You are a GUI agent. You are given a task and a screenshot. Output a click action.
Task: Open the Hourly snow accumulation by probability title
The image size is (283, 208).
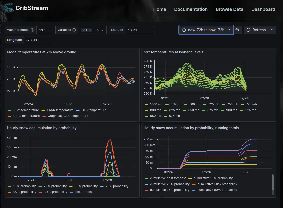(x=42, y=128)
